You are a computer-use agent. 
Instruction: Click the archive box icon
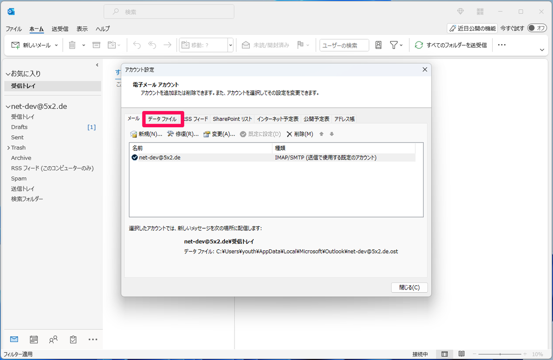click(96, 45)
